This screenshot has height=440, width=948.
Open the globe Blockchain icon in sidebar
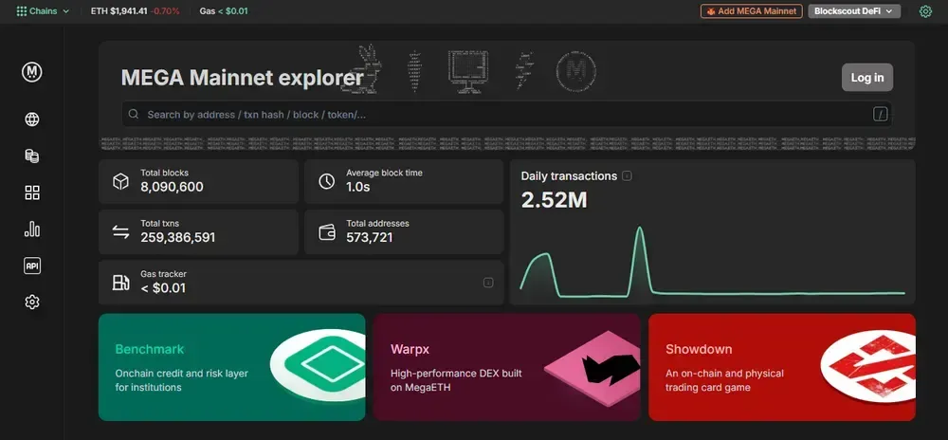(x=32, y=119)
